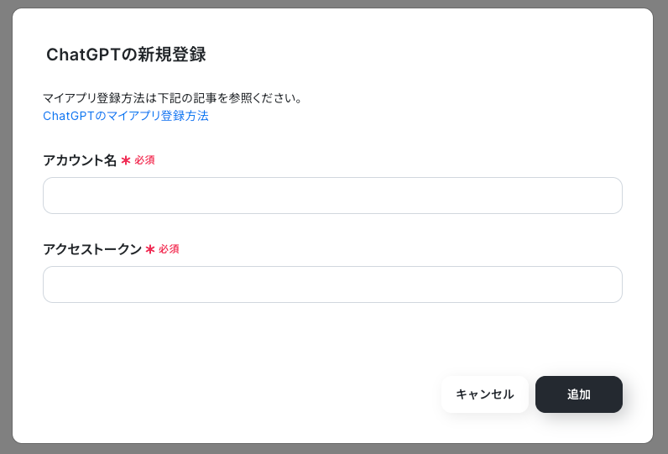Click the アカウント名 field label
This screenshot has width=668, height=454.
(x=80, y=160)
